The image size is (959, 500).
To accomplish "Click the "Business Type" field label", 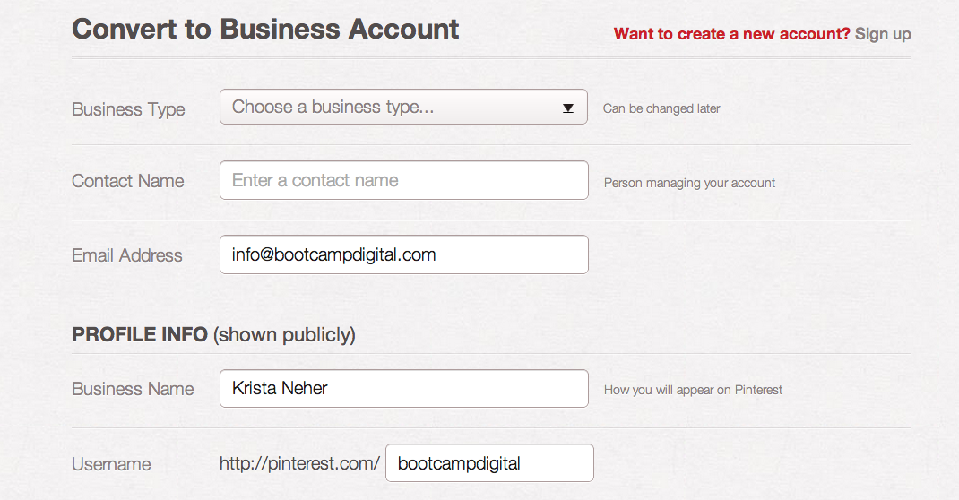I will 128,109.
